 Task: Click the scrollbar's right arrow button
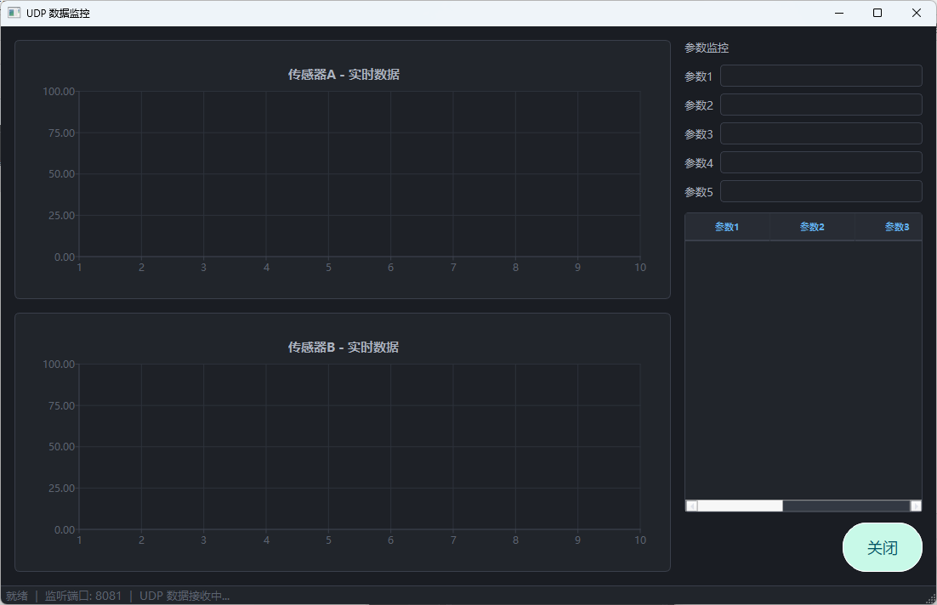[916, 506]
